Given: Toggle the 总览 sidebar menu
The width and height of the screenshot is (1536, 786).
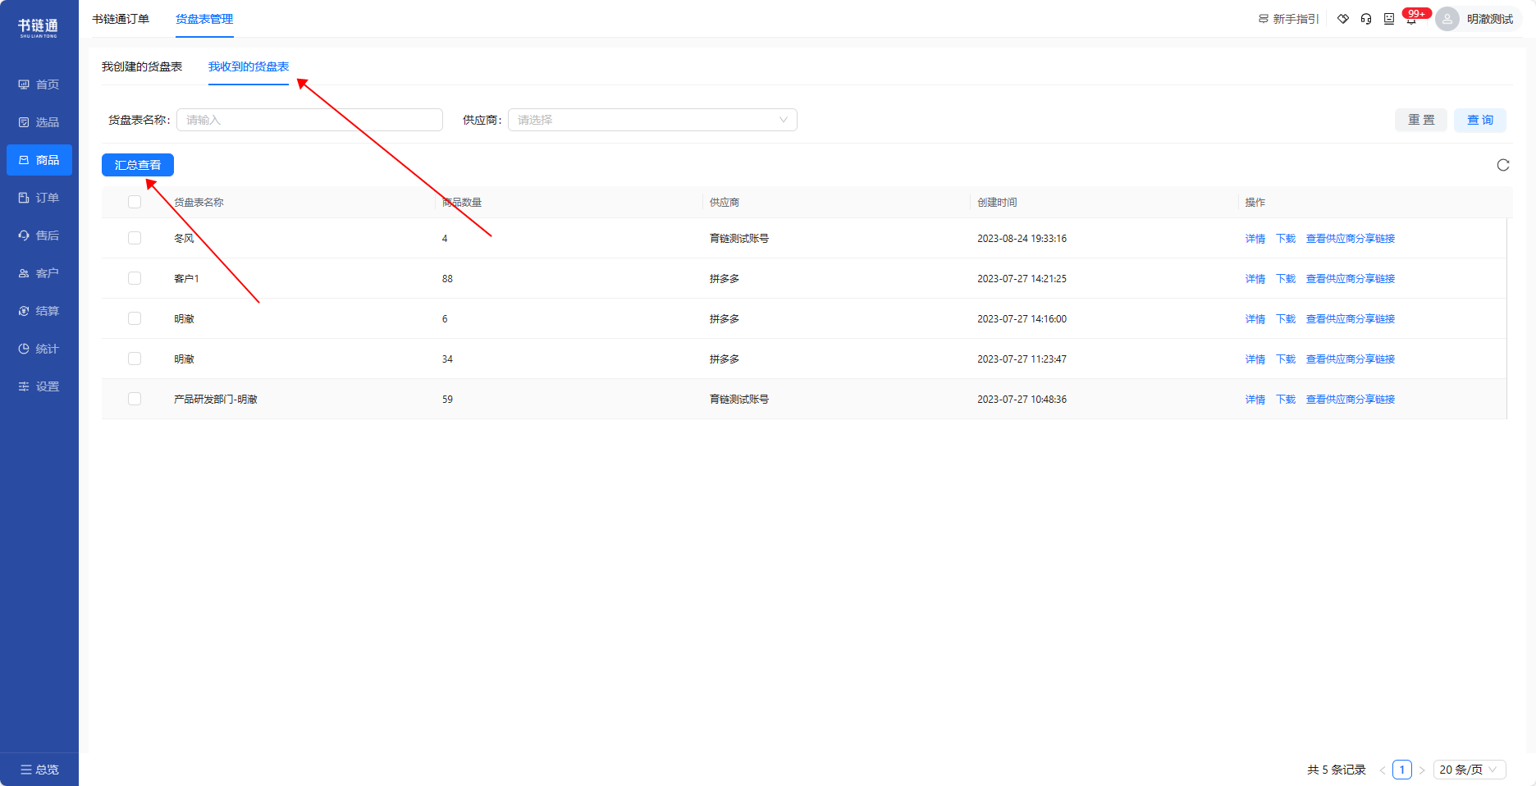Looking at the screenshot, I should tap(39, 770).
